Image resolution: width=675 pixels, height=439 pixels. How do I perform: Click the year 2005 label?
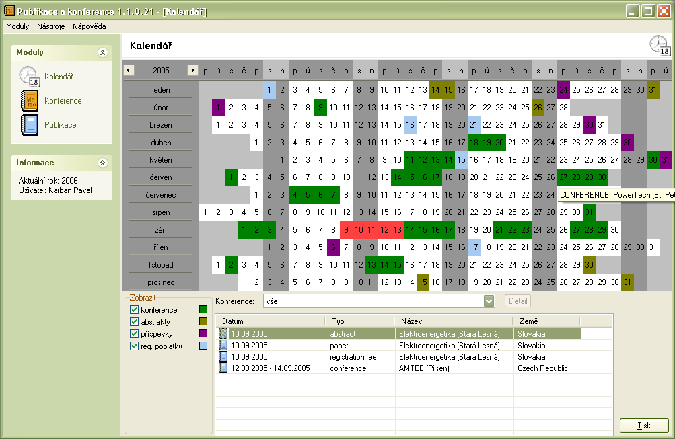pyautogui.click(x=161, y=70)
